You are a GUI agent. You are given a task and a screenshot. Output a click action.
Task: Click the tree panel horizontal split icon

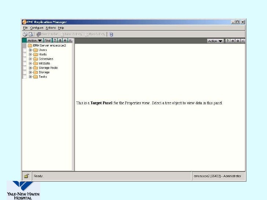[65, 40]
